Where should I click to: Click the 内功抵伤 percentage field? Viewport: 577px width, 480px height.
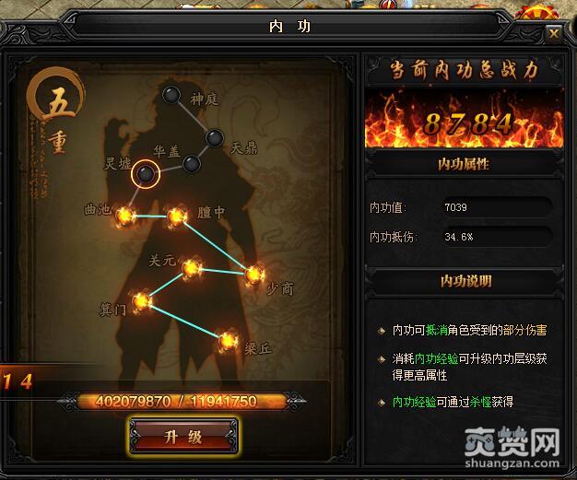[x=497, y=237]
